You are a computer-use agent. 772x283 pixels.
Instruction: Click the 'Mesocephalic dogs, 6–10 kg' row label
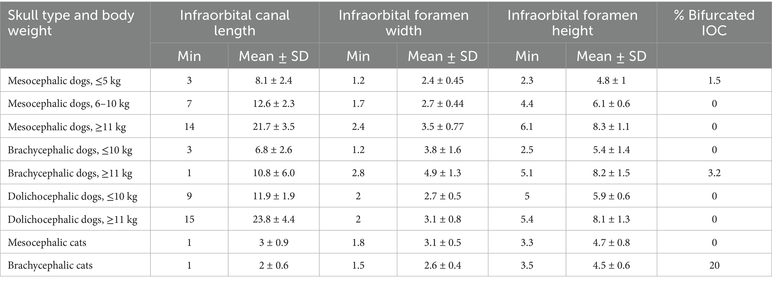point(69,104)
